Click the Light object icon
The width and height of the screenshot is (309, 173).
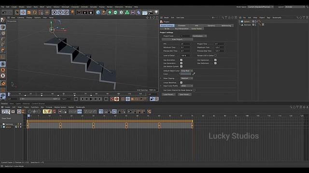[156, 12]
